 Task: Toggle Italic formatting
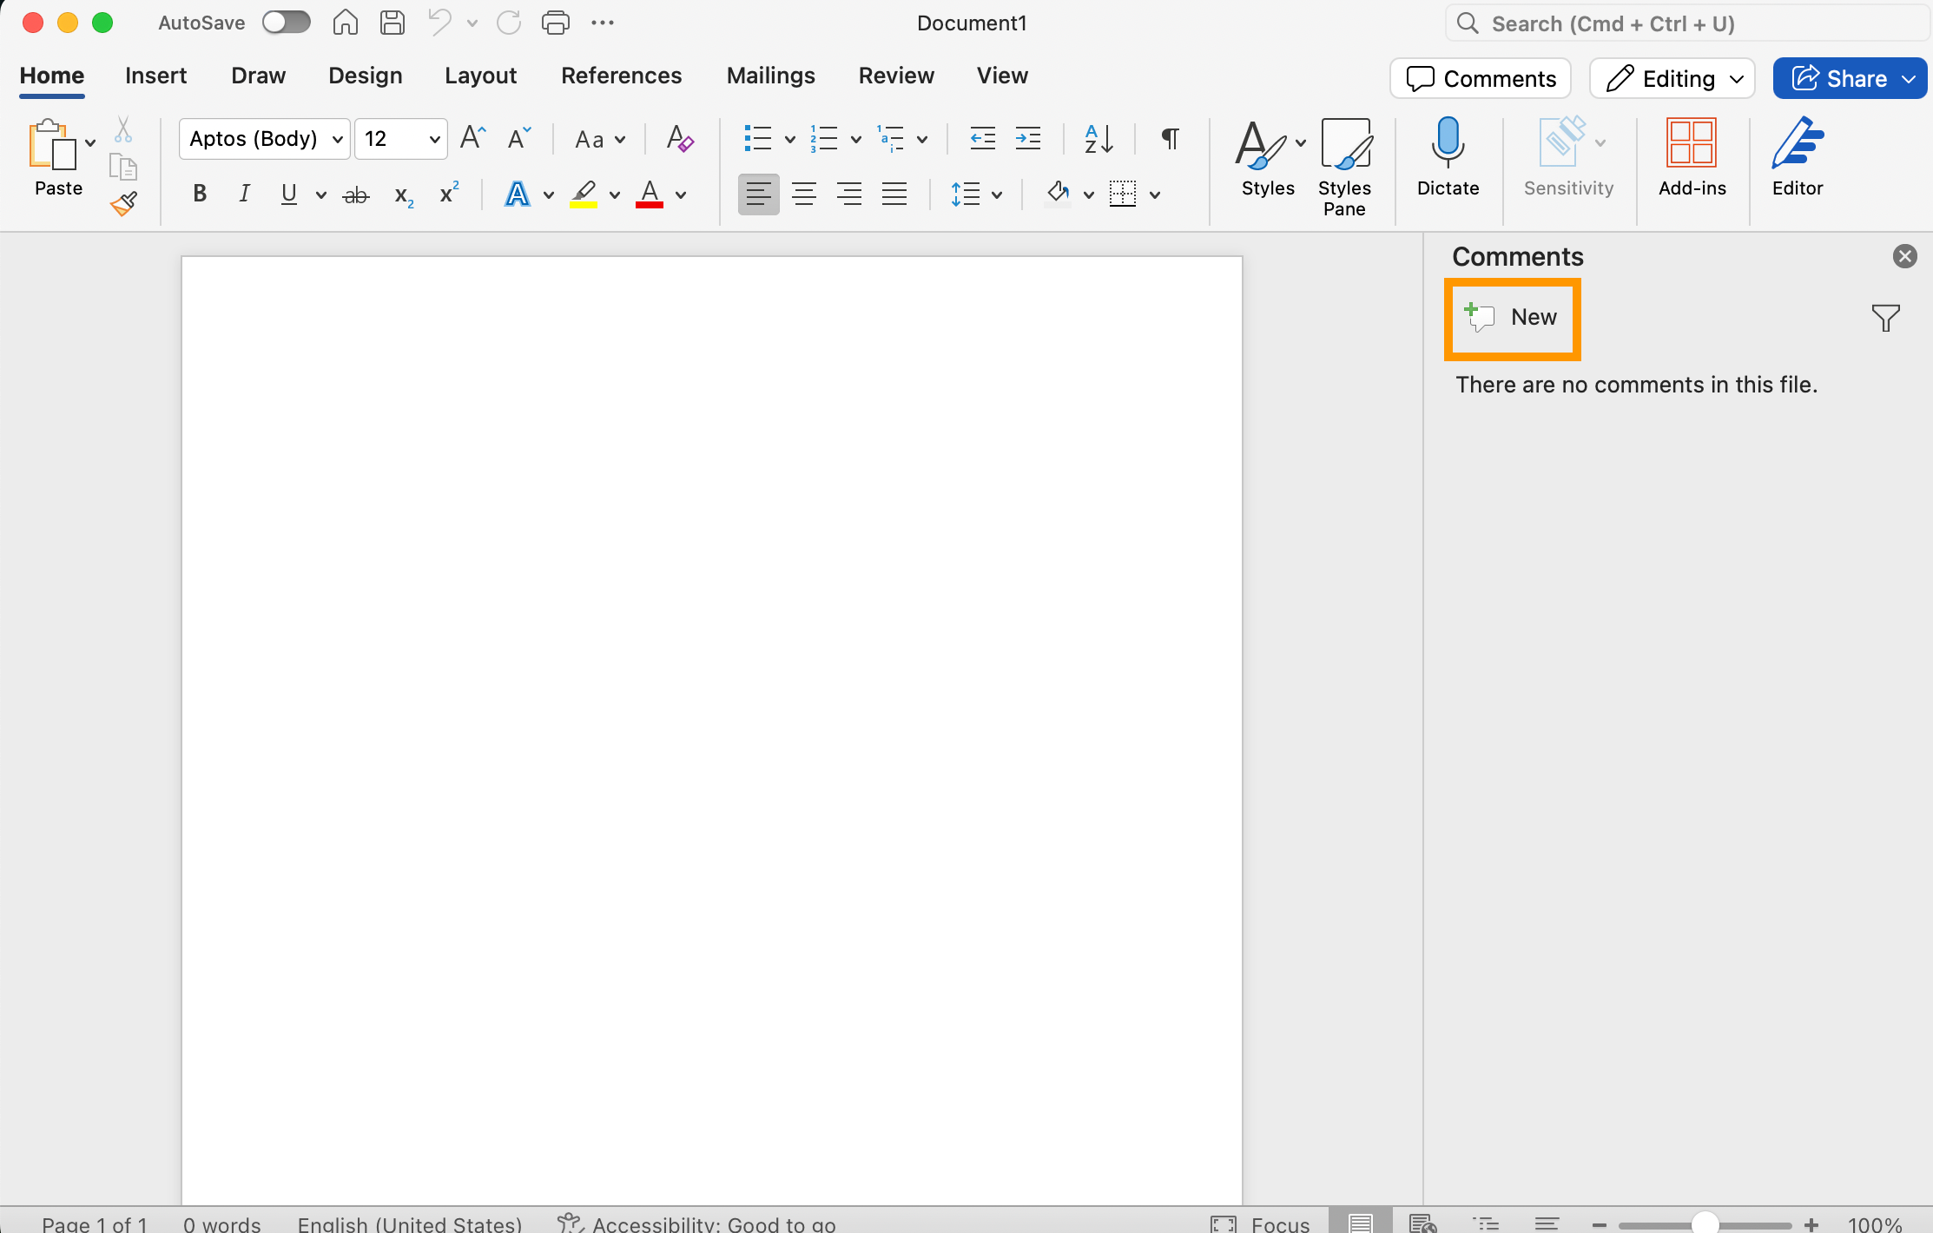click(x=245, y=194)
